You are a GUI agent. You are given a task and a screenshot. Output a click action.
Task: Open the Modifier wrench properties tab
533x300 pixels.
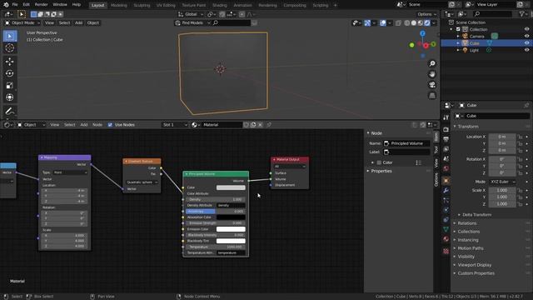click(x=446, y=191)
